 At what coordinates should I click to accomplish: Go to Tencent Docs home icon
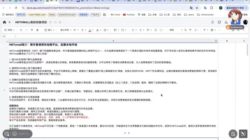tap(4, 22)
